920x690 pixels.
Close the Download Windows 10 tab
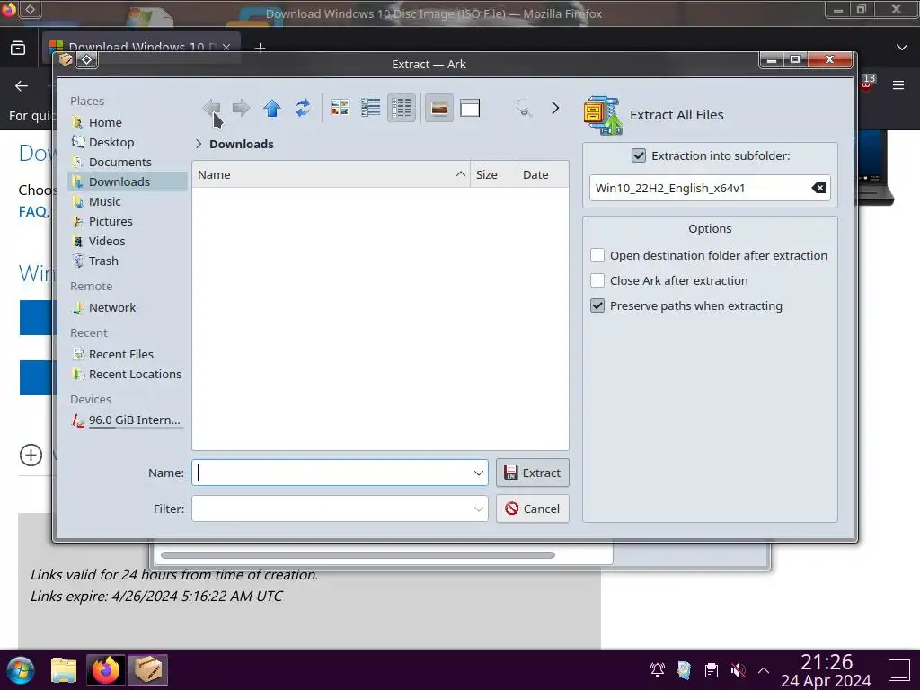226,47
